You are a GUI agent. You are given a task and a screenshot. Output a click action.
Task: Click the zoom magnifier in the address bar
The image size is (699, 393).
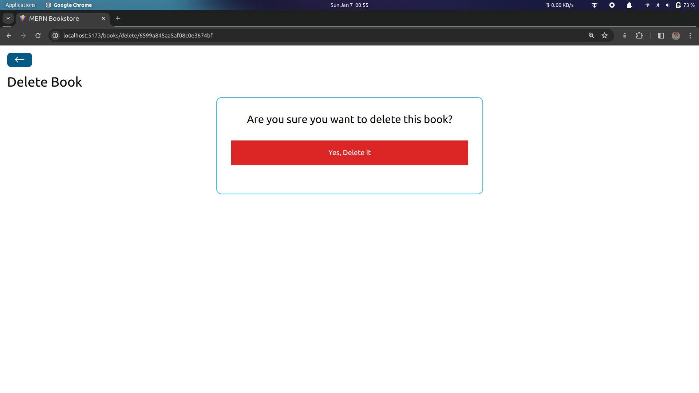coord(592,35)
